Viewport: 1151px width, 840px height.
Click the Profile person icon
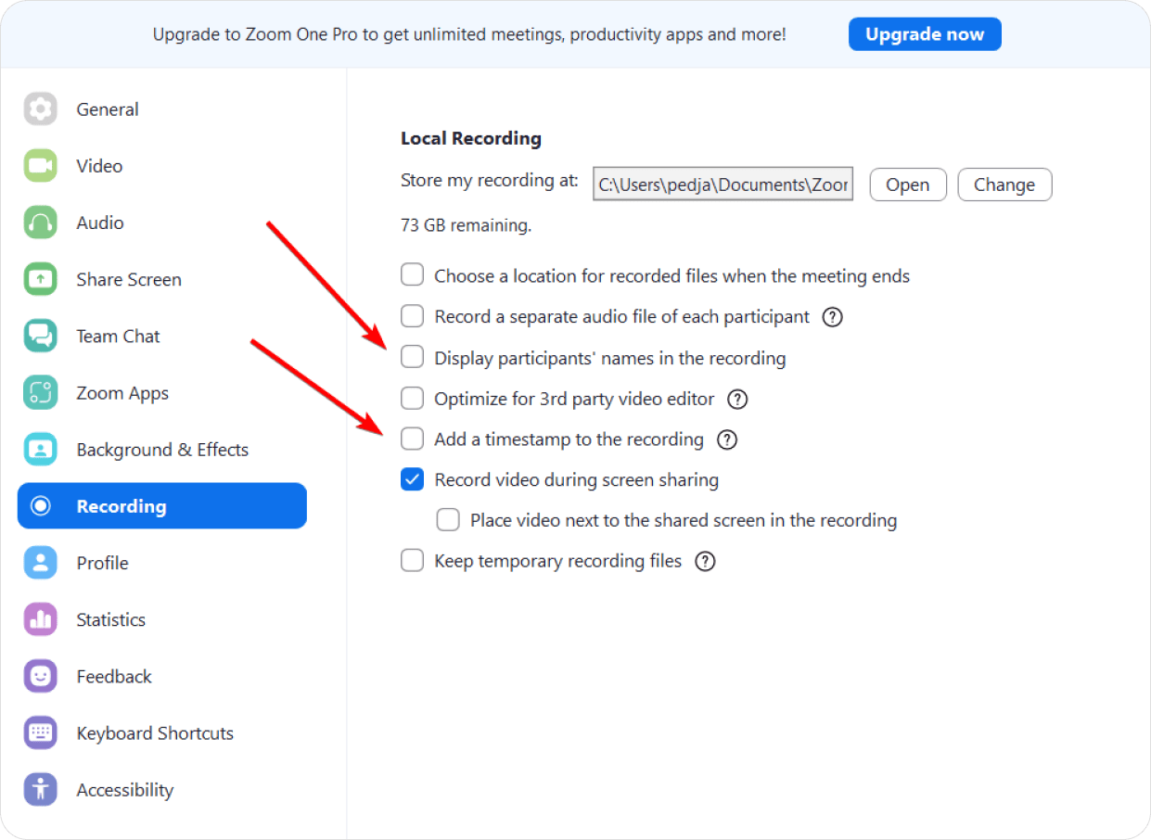[41, 563]
